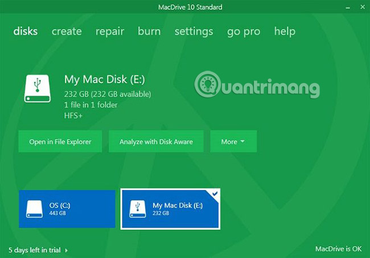Click the hard drive icon in OS (C:) tile
370x258 pixels.
[34, 209]
